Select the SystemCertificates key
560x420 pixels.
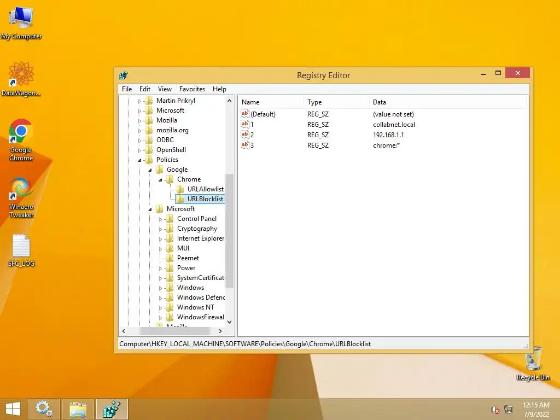pyautogui.click(x=200, y=277)
